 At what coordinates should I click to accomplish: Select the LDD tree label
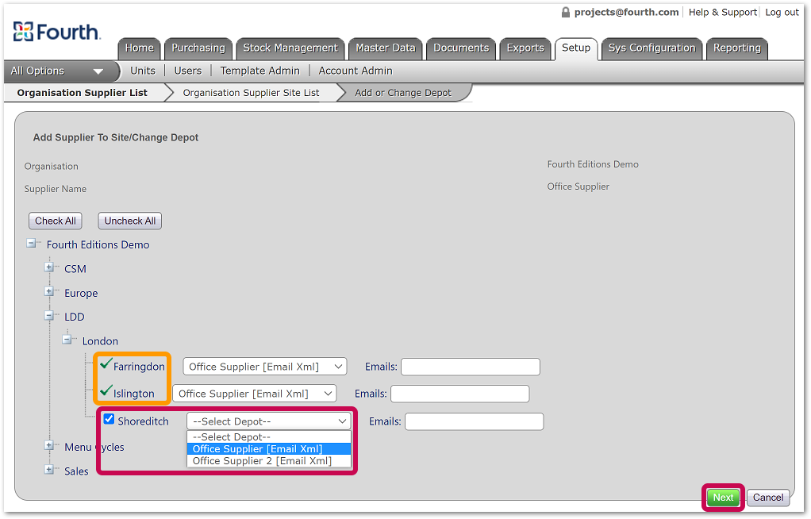click(x=74, y=317)
